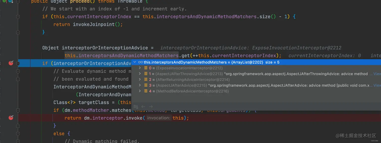Viewport: 381px width, 143px height.
Task: Select row 1 = {AspectJAfterThrowingAdvice@2213}
Action: (x=256, y=74)
